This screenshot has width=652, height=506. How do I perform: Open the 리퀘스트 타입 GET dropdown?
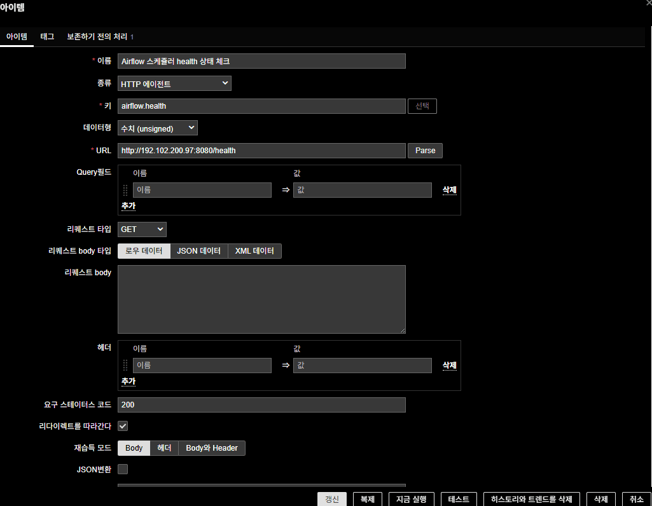click(142, 229)
